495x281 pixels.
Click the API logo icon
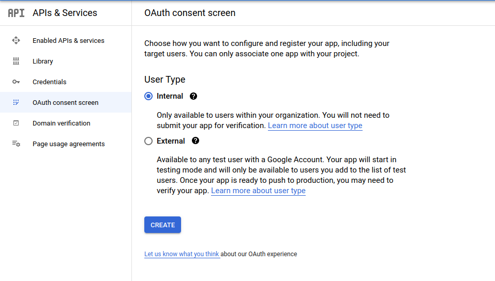(16, 13)
